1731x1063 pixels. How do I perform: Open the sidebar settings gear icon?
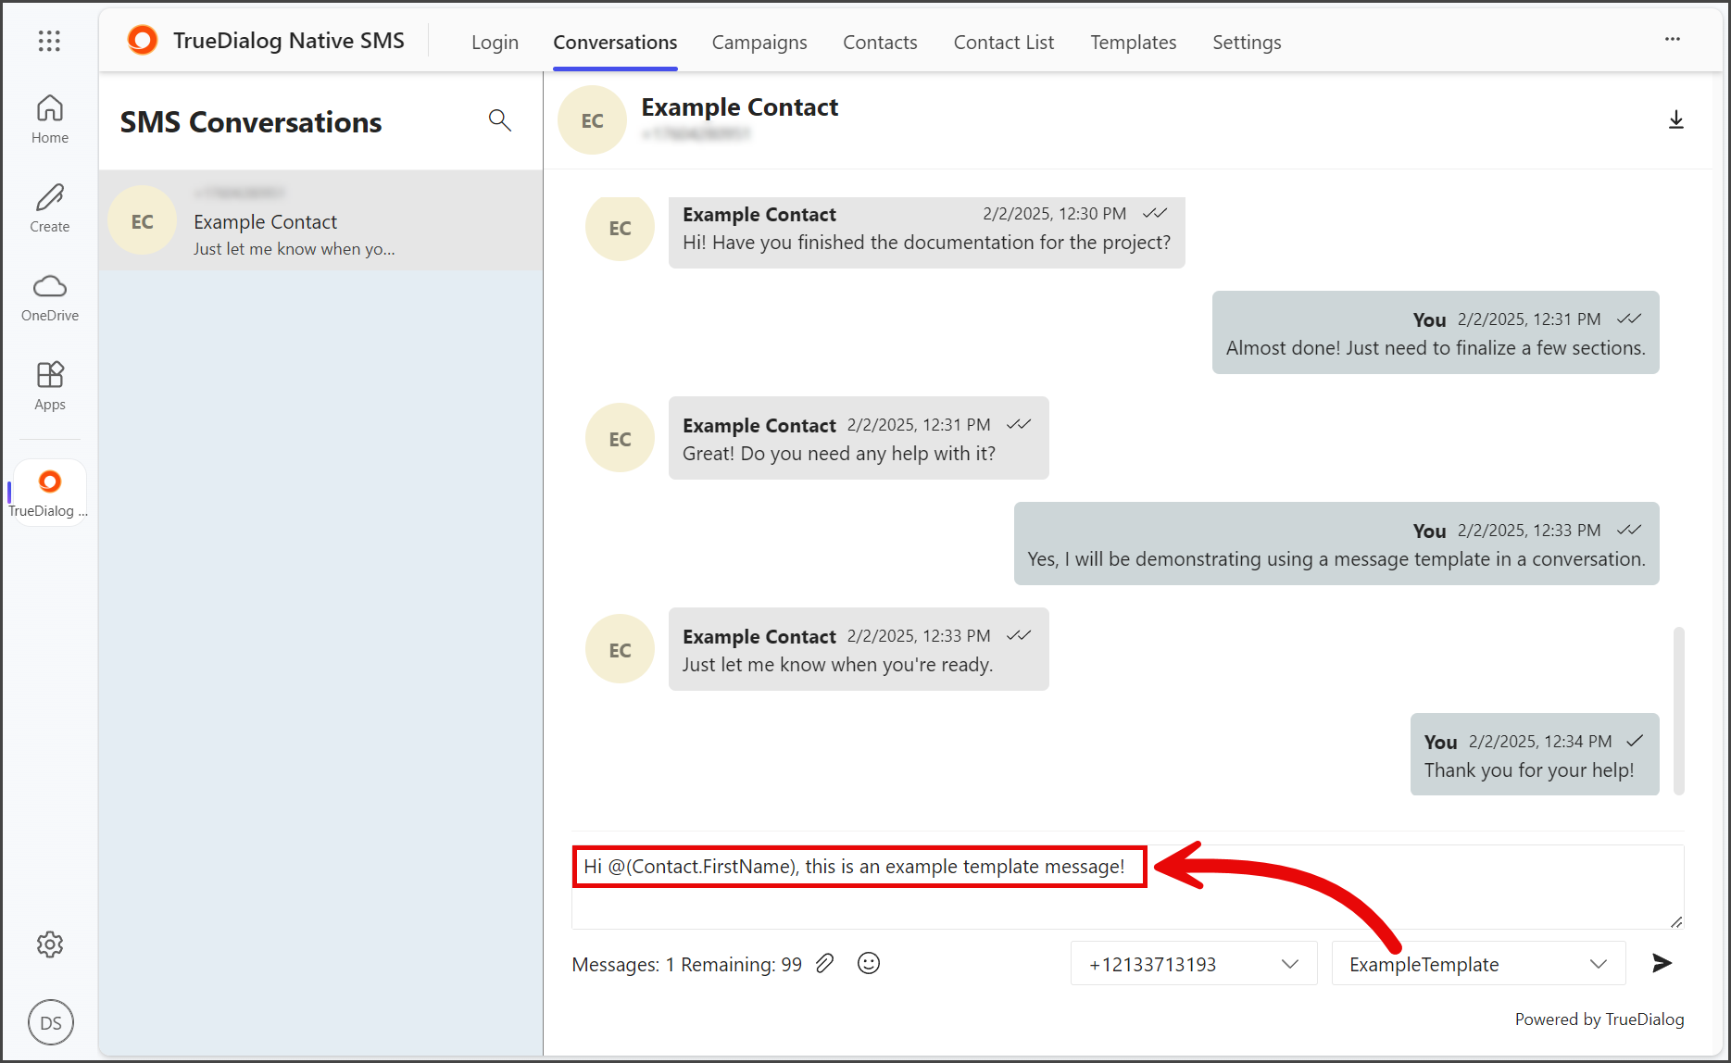pos(50,944)
